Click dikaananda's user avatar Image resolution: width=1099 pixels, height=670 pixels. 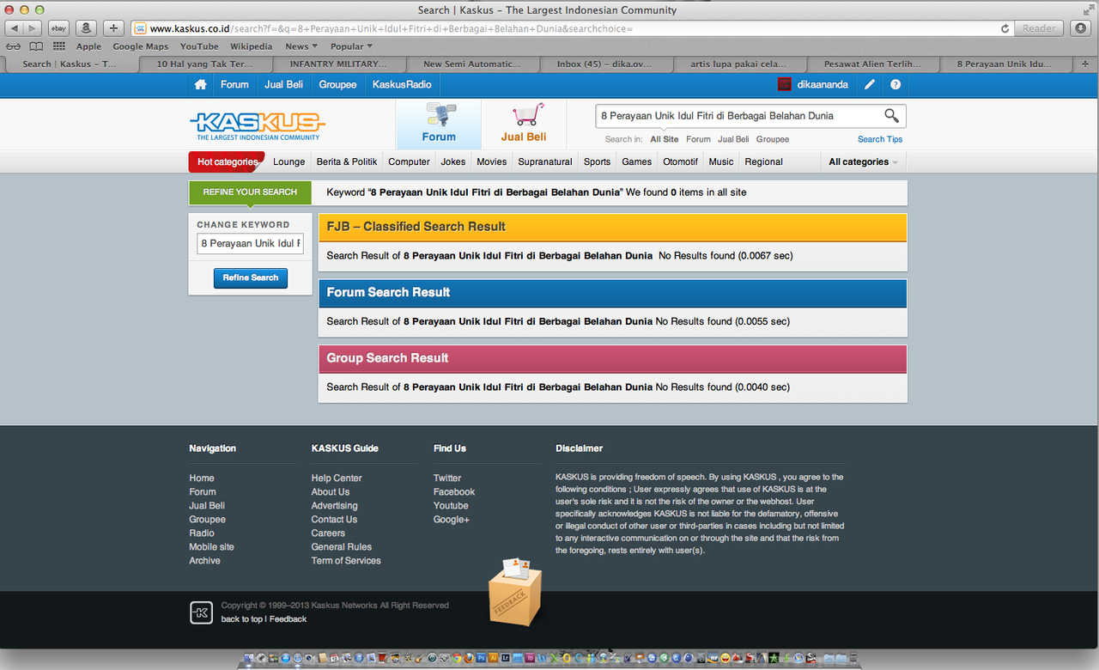click(x=784, y=84)
